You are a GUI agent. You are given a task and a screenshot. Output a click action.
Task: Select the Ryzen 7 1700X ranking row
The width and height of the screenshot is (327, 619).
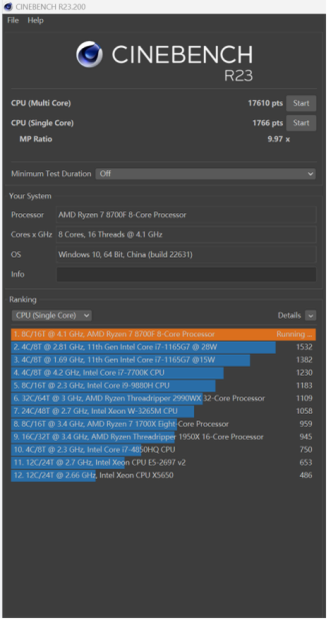[x=163, y=424]
